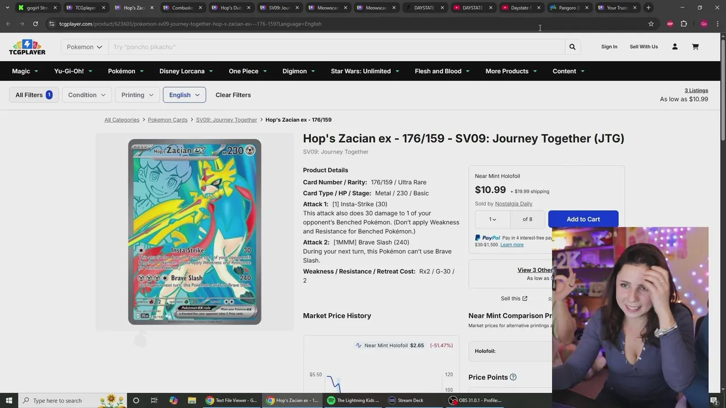Open the All Filters panel
Viewport: 726px width, 408px height.
(33, 95)
